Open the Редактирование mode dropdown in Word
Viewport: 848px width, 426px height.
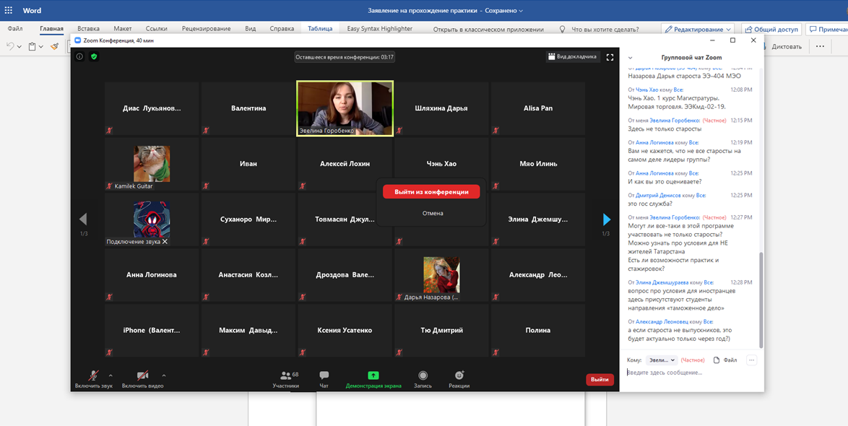[x=698, y=29]
